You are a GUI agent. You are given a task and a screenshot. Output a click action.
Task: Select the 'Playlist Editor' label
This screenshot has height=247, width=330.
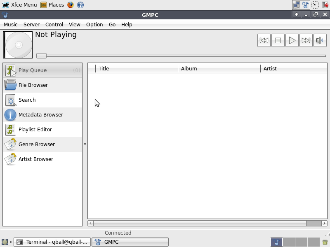[x=35, y=129]
